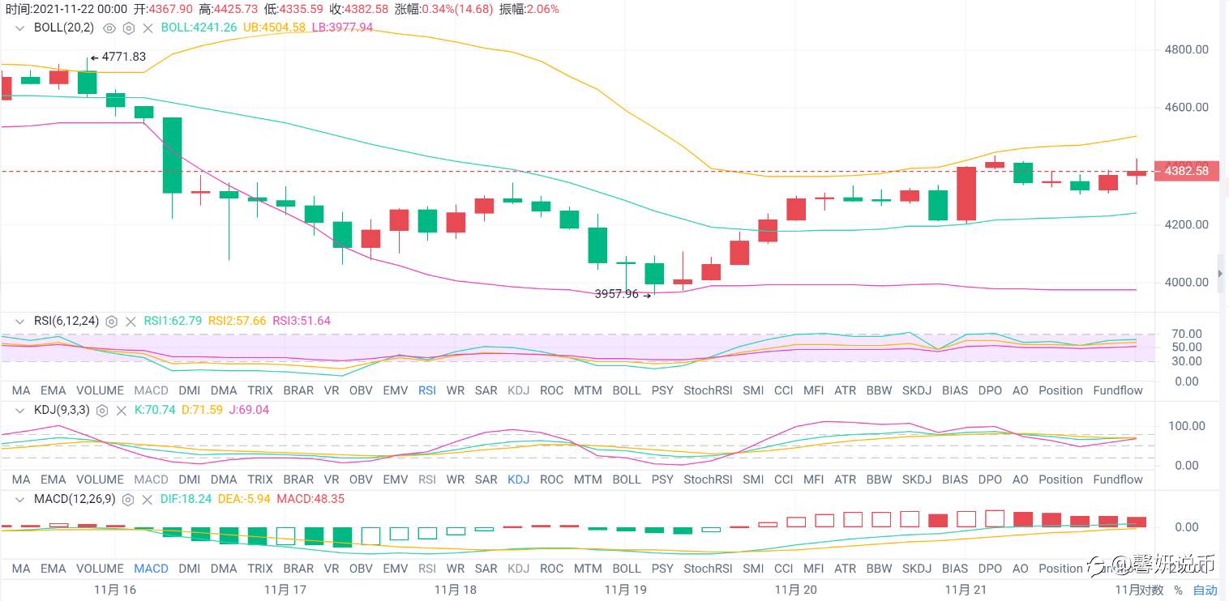The image size is (1229, 601).
Task: Click the KDJ(9,3,3) indicator title
Action: (x=62, y=410)
